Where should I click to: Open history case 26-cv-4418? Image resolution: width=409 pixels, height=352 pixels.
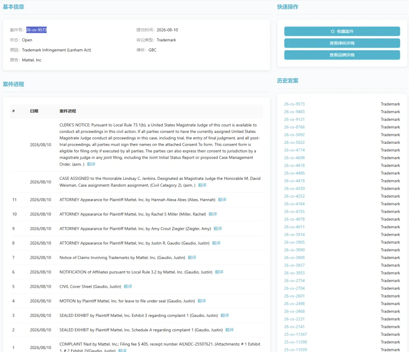(294, 181)
